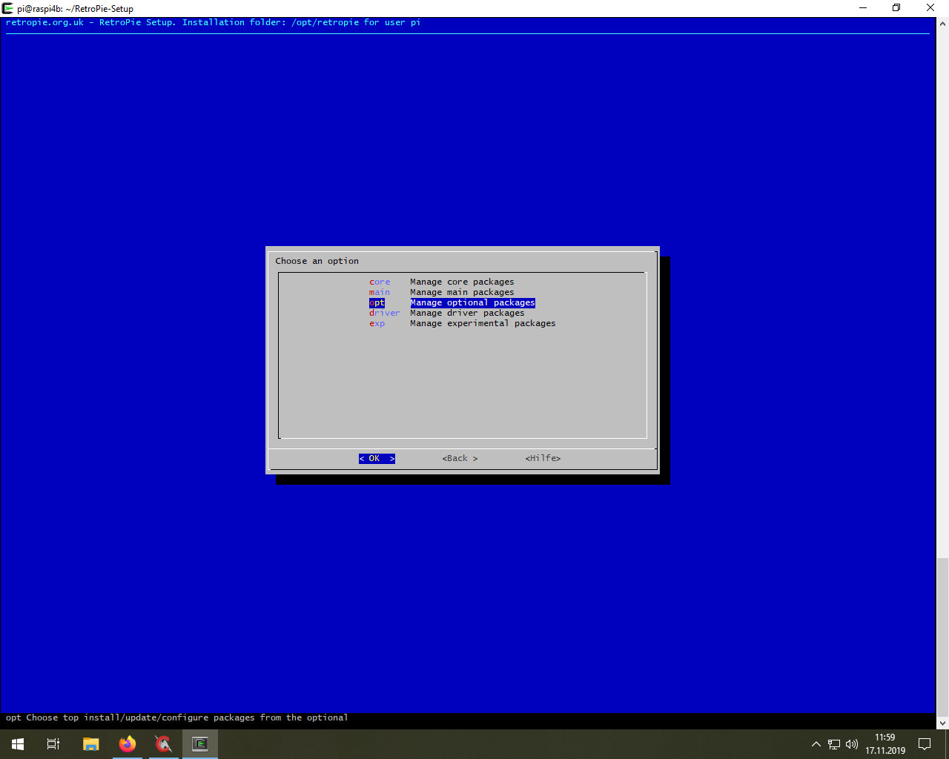Select Manage experimental packages entry

[463, 323]
